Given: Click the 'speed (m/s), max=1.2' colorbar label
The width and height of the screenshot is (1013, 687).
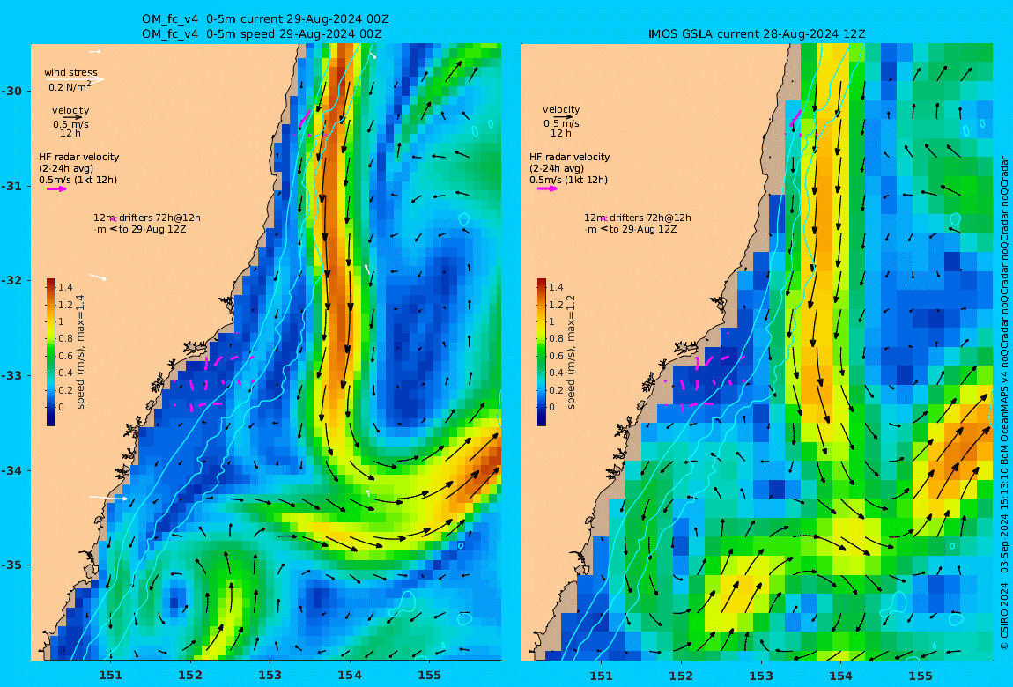Looking at the screenshot, I should coord(571,352).
